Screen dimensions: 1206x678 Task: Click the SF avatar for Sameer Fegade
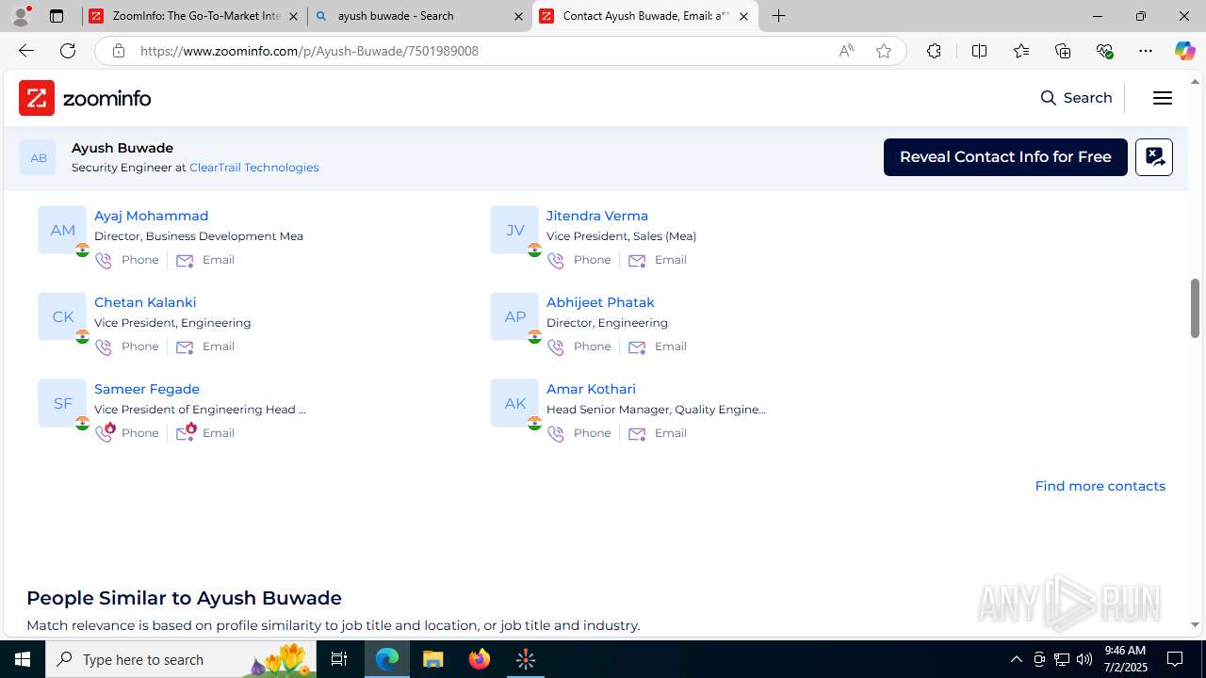point(62,403)
